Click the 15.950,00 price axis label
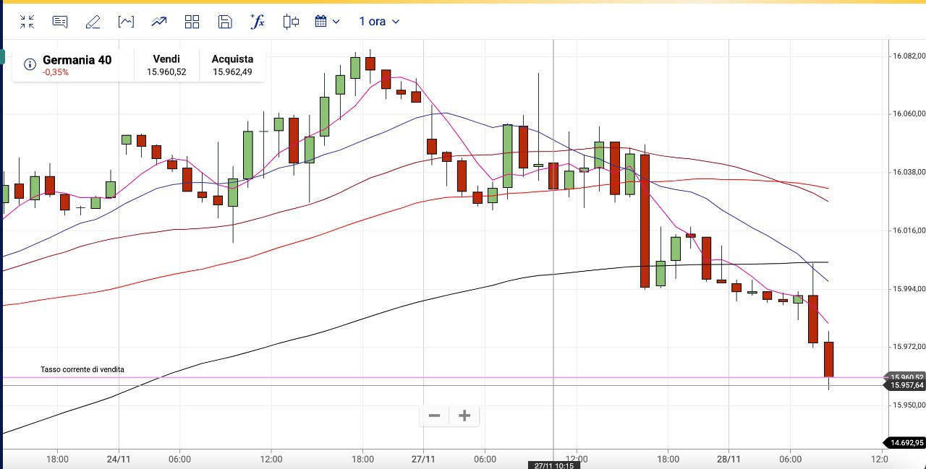Viewport: 926px width, 469px height. (909, 405)
